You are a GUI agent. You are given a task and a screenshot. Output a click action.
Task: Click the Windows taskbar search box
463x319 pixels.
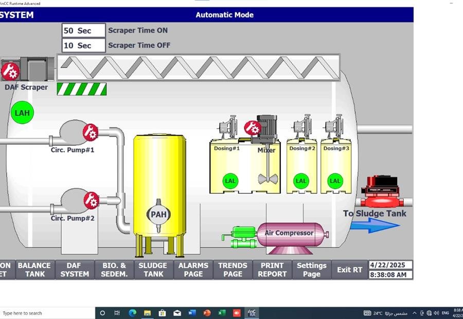47,313
